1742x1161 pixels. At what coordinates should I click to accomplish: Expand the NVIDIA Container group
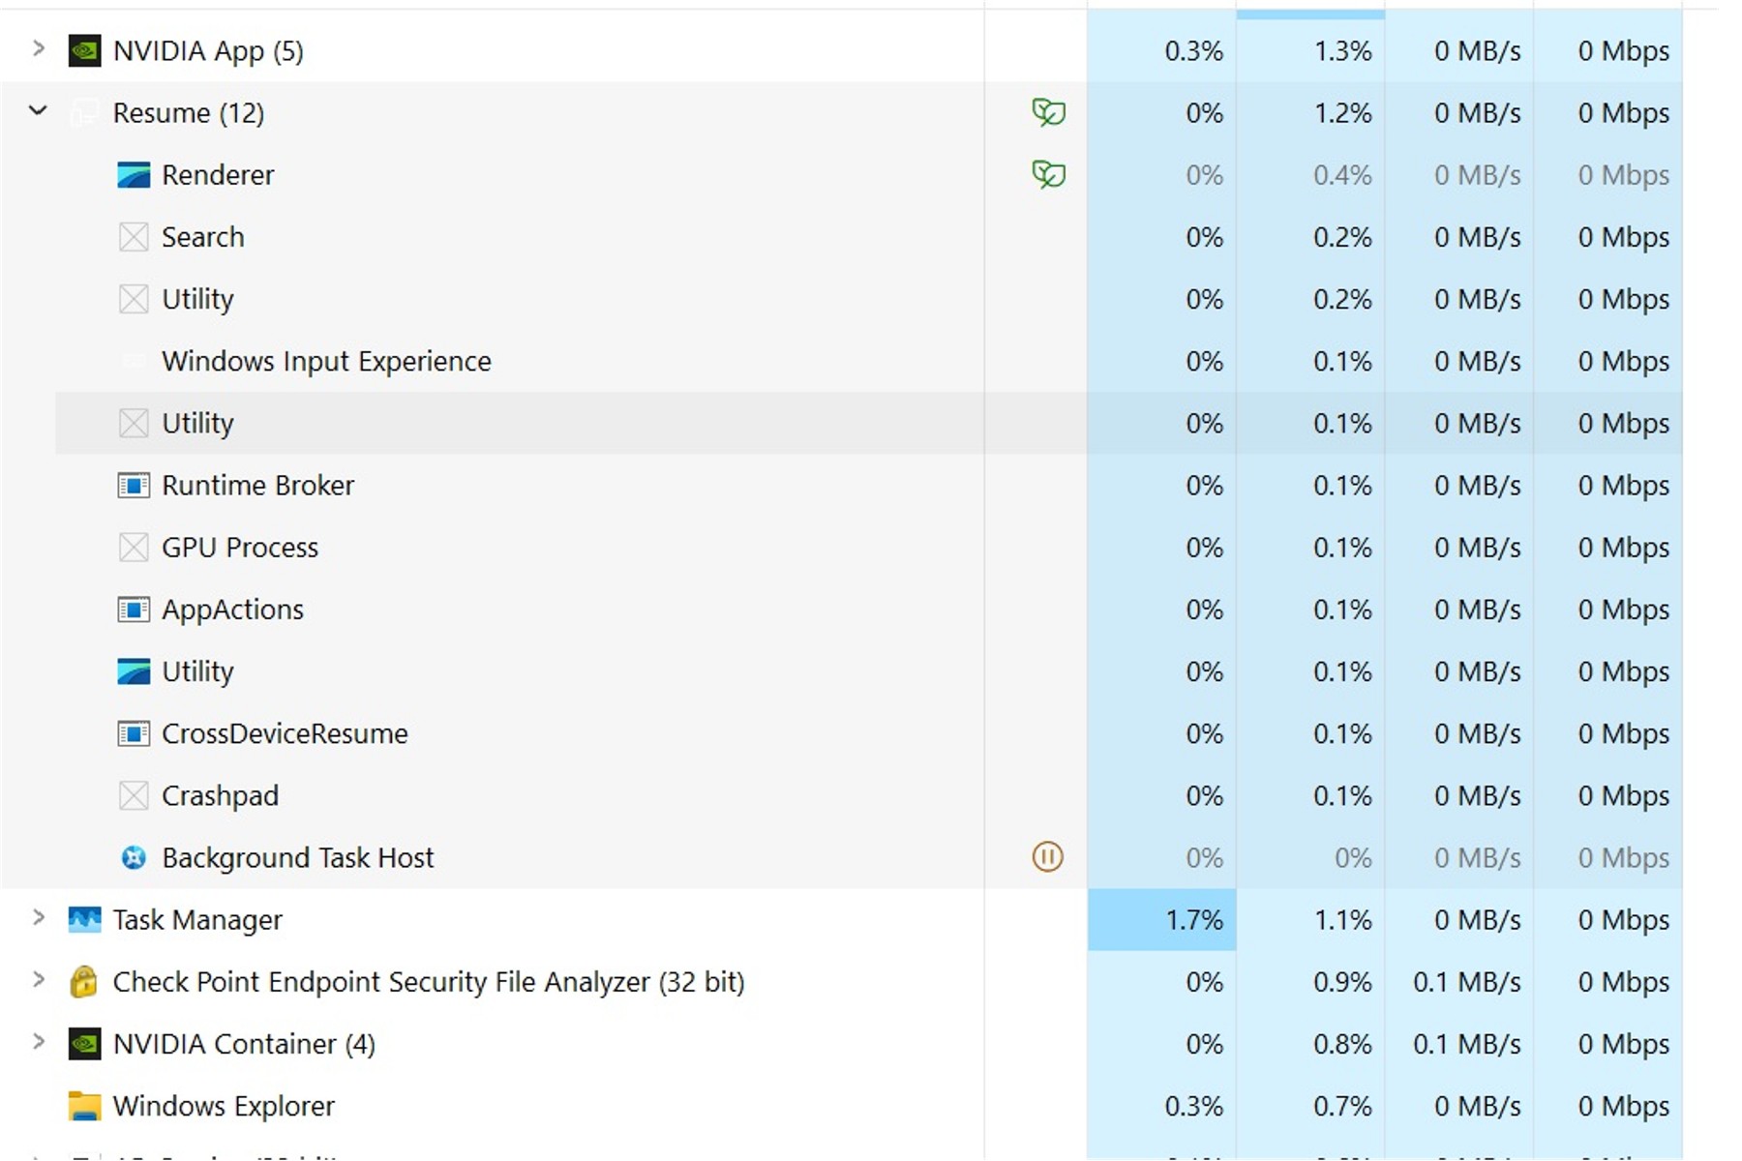tap(38, 1042)
